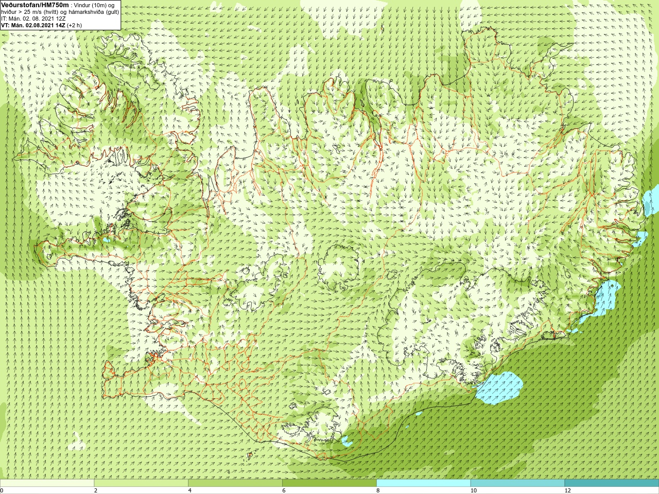Pick the 0–2 m/s palest color swatch

[x=47, y=483]
